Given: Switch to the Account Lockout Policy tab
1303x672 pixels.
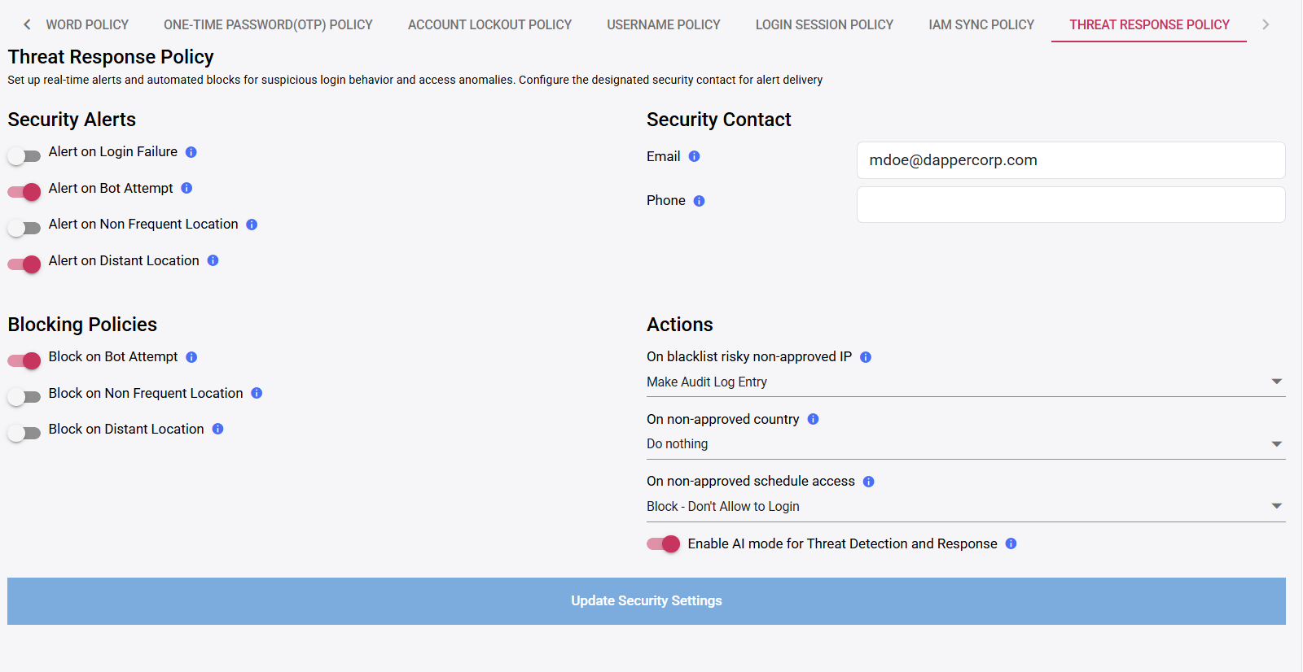Looking at the screenshot, I should click(489, 24).
